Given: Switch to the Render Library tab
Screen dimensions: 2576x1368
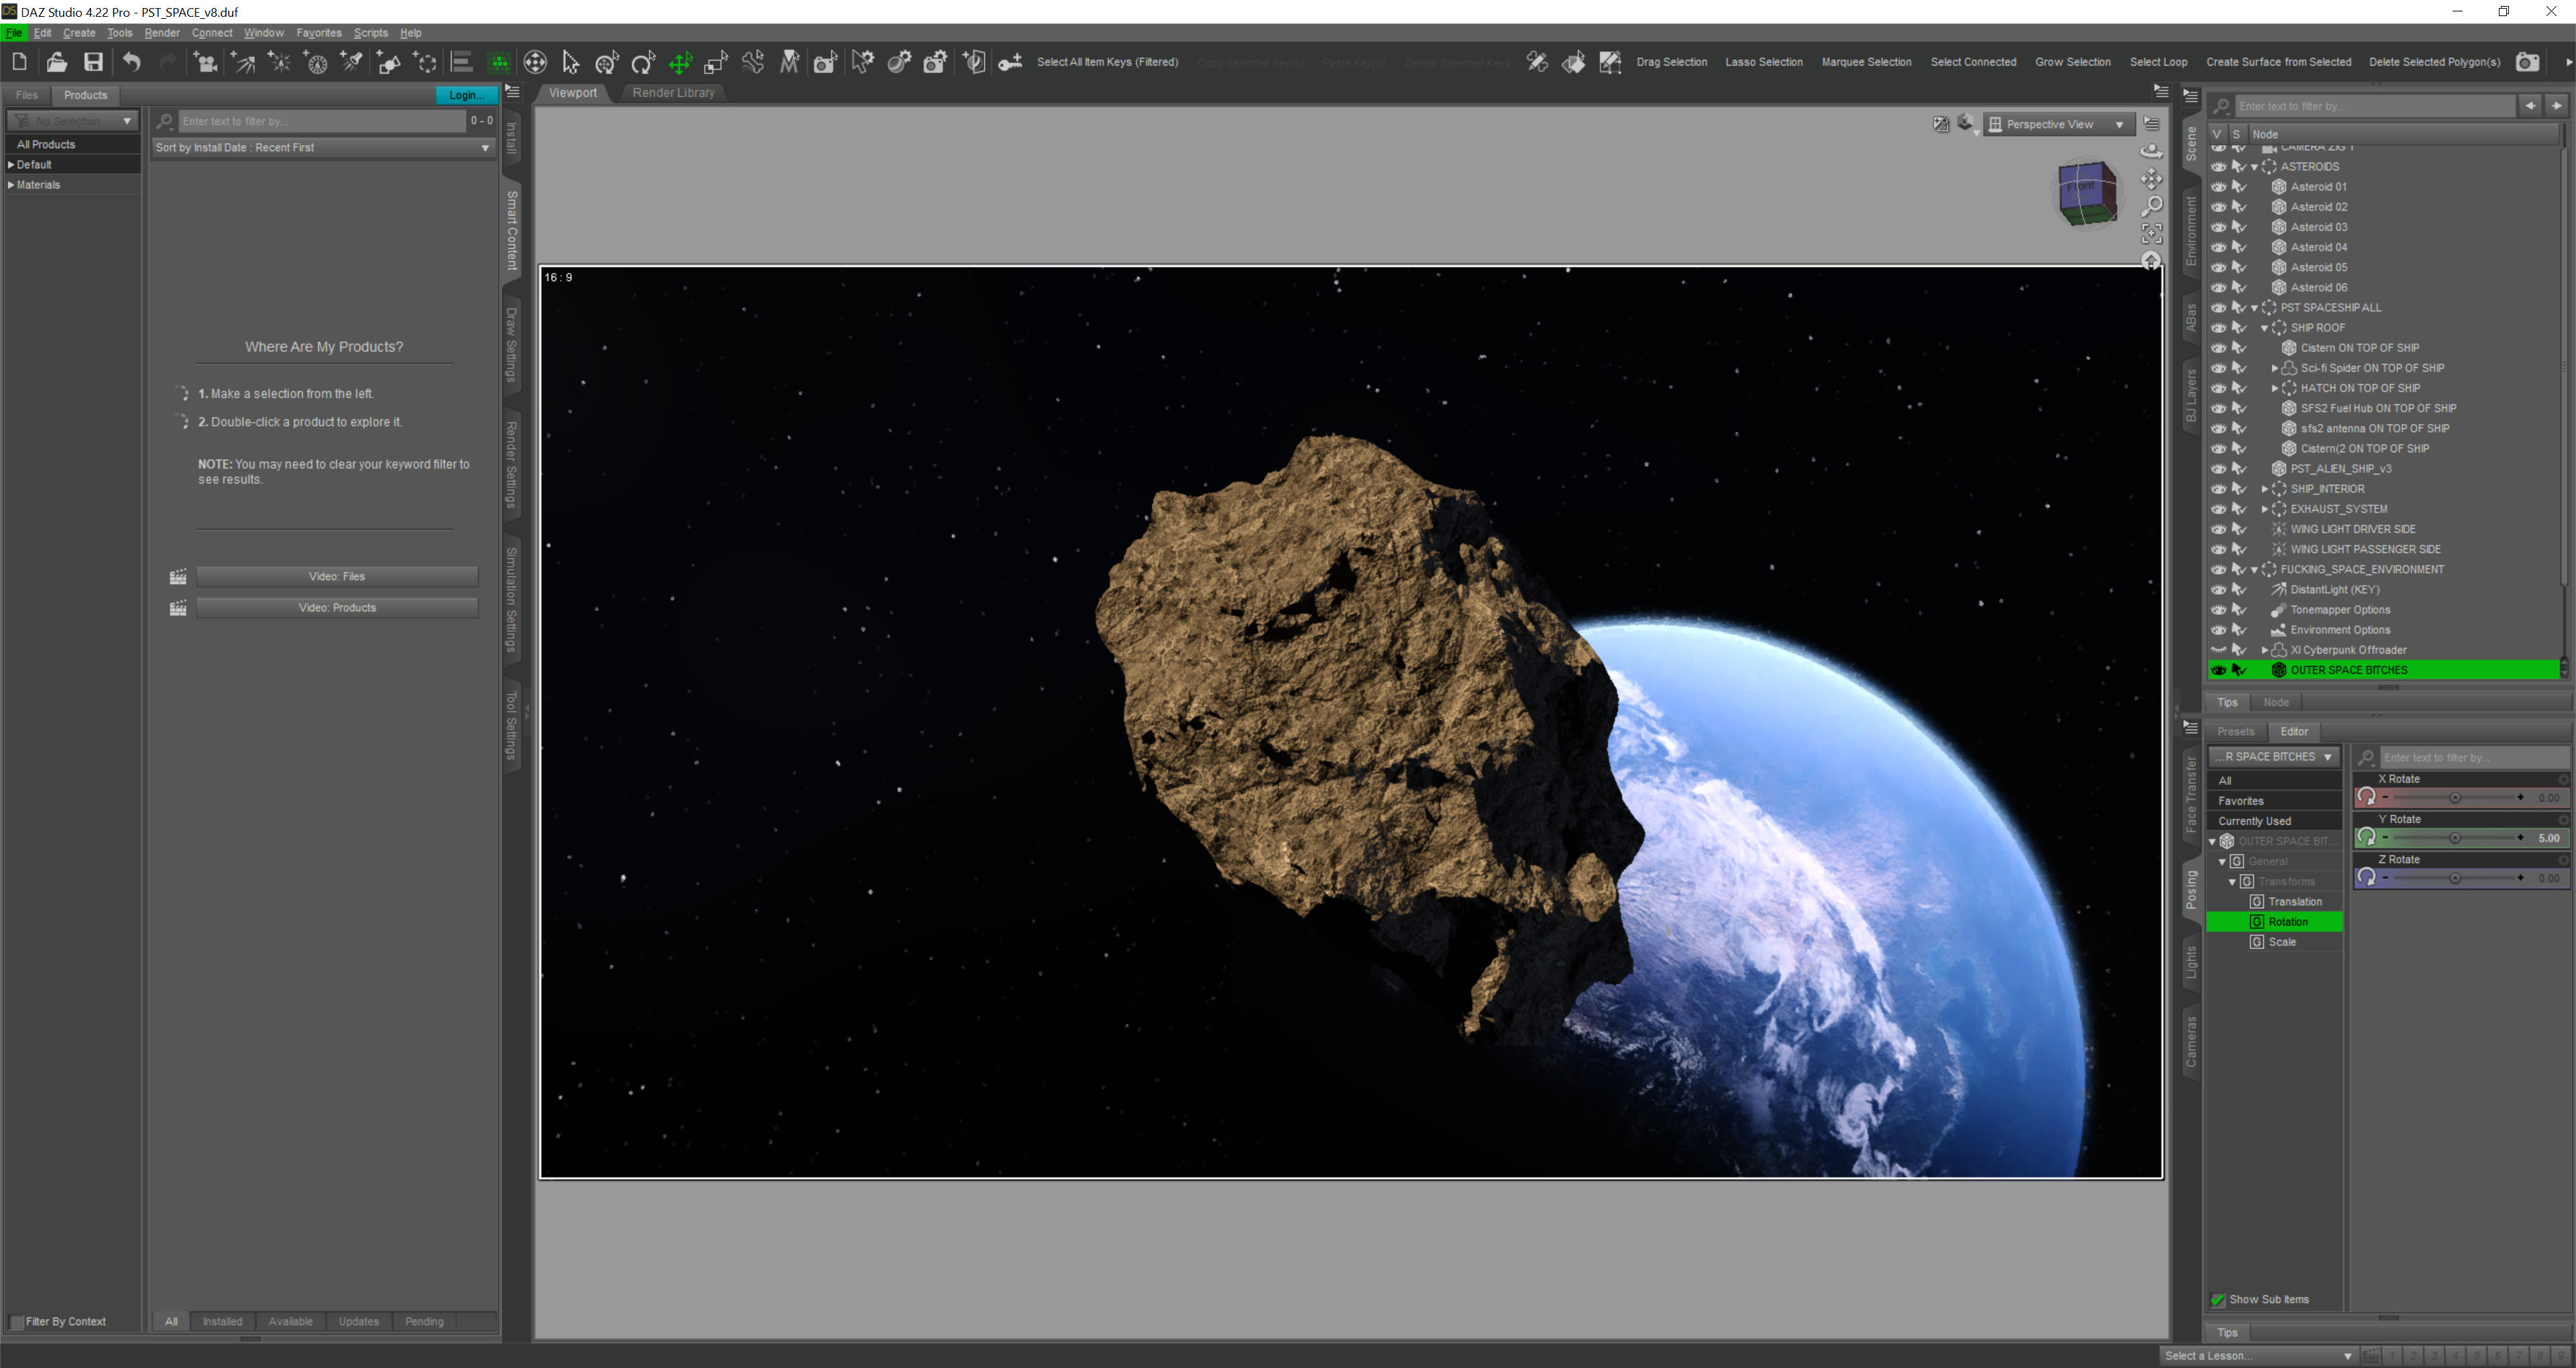Looking at the screenshot, I should (x=673, y=92).
